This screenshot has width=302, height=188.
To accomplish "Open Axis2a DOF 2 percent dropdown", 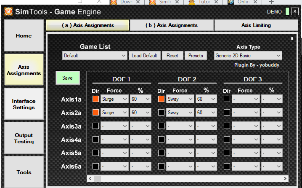I will 206,113.
